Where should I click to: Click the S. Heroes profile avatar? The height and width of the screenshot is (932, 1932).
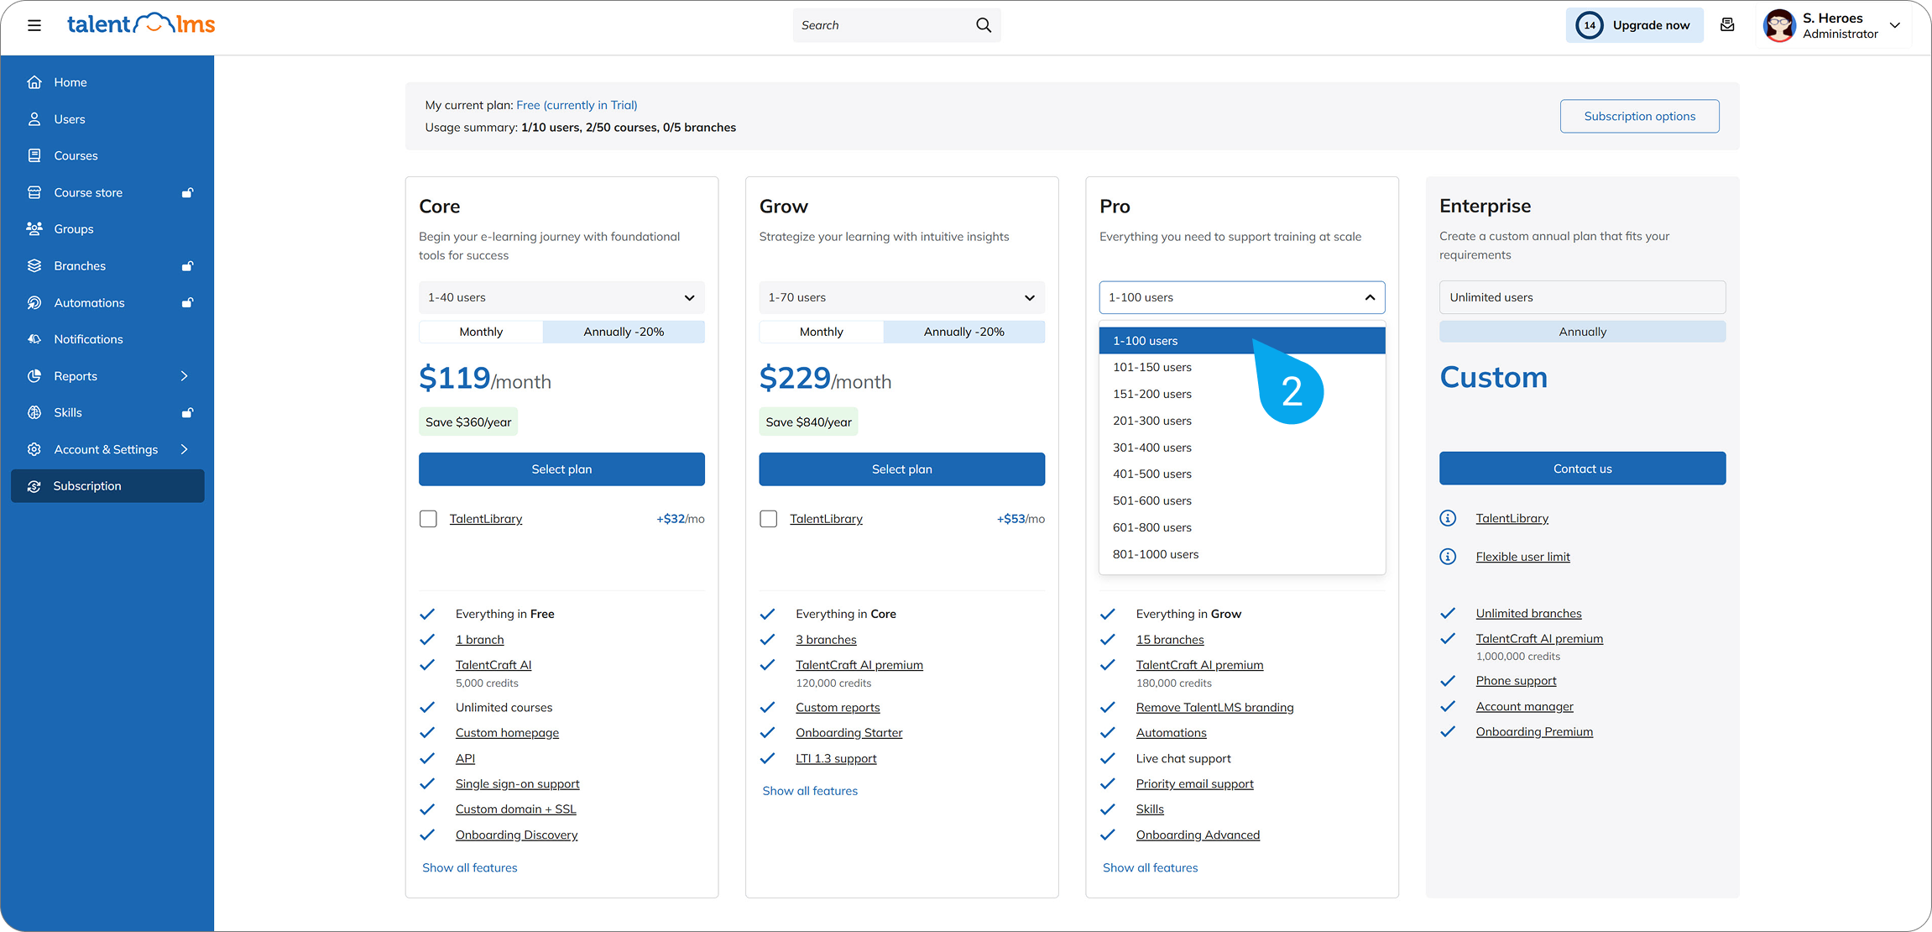click(1779, 25)
